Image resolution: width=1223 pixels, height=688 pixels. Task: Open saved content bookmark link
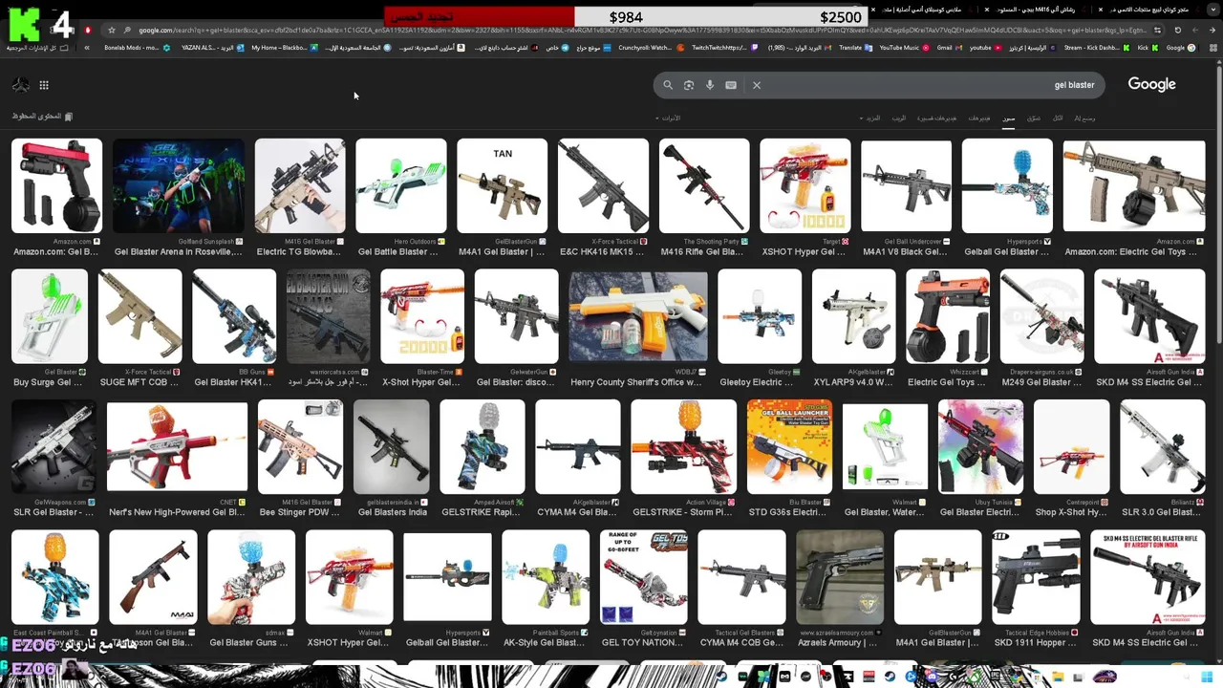[x=42, y=117]
